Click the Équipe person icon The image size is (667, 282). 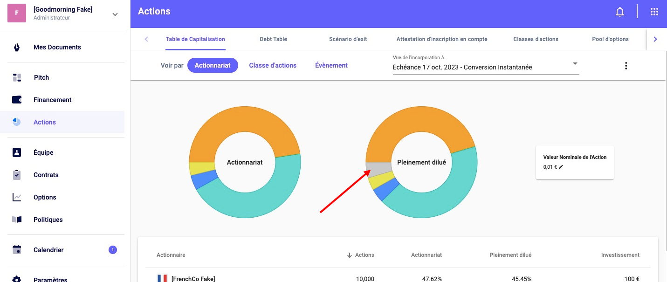tap(17, 152)
